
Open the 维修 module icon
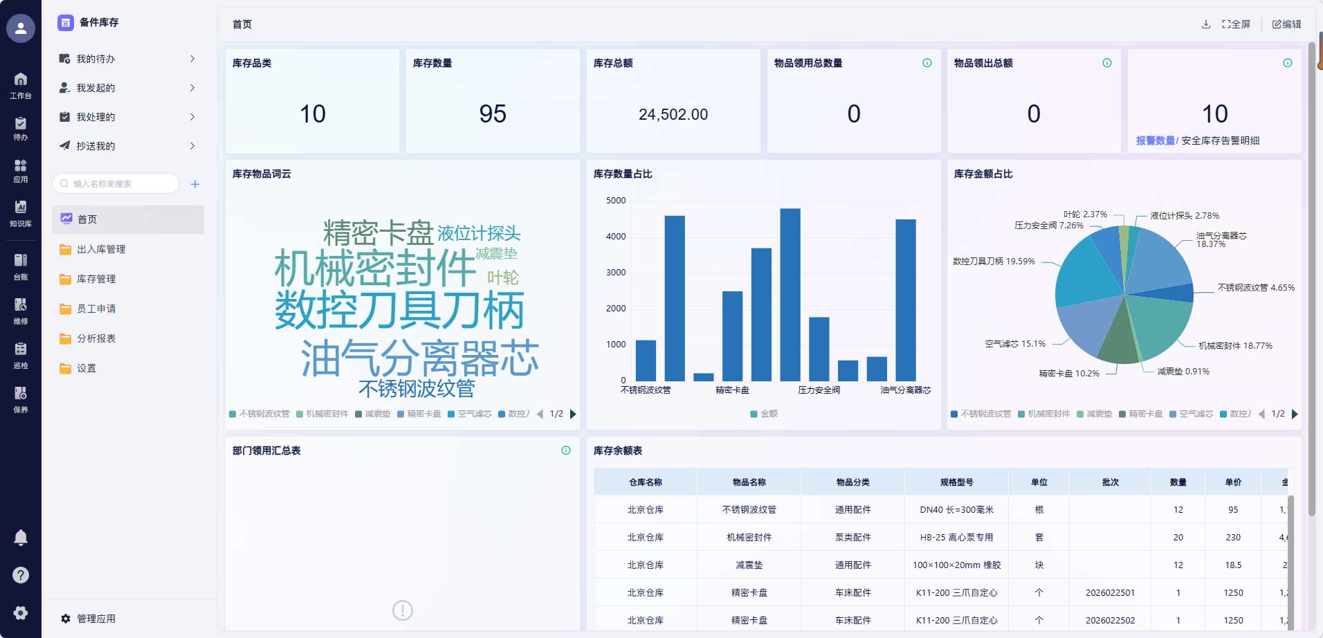(x=20, y=309)
